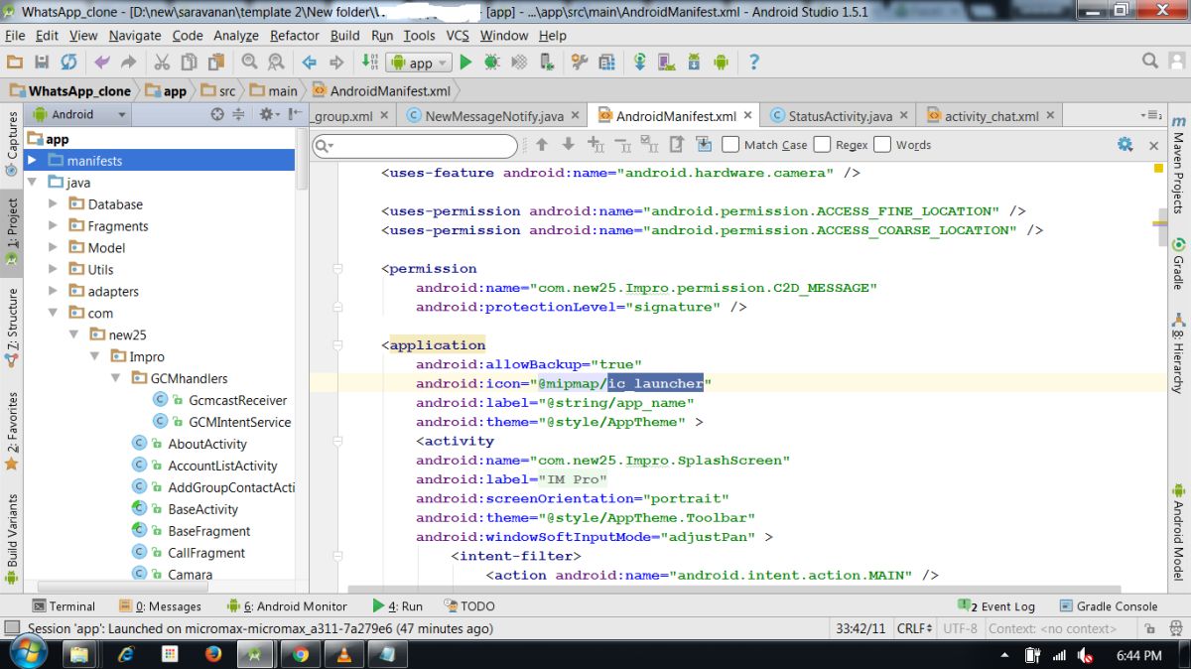Click find bar settings gear icon
The width and height of the screenshot is (1191, 669).
tap(1125, 144)
